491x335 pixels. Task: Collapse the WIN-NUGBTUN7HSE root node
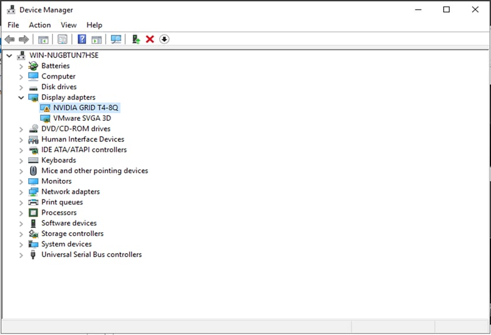tap(9, 55)
